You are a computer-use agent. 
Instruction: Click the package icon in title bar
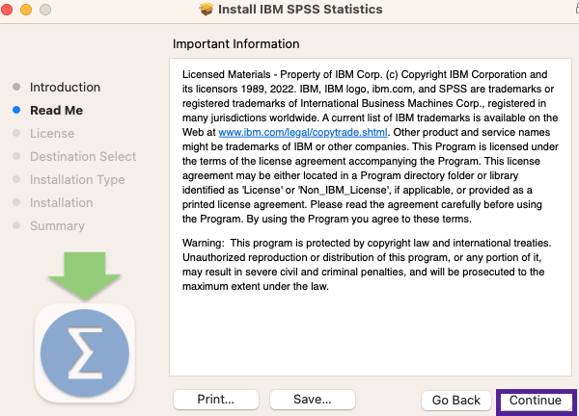coord(207,10)
